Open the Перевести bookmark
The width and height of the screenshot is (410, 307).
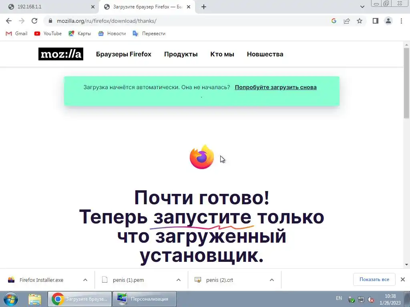149,34
